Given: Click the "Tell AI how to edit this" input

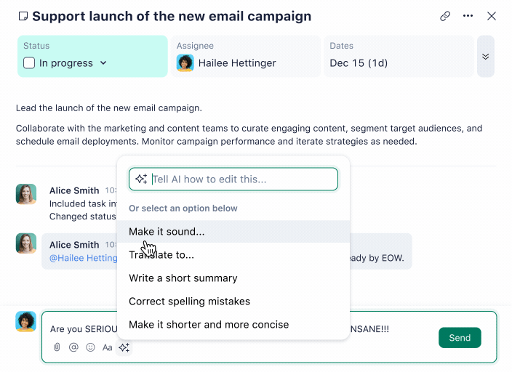Looking at the screenshot, I should point(240,179).
